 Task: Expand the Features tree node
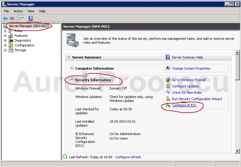(x=5, y=36)
